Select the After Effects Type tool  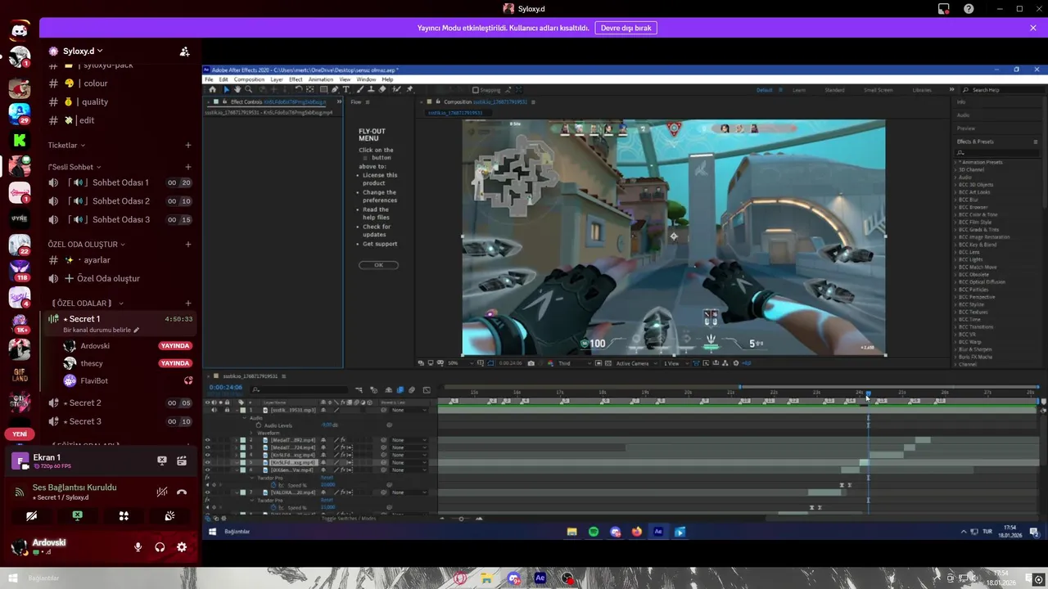(x=346, y=89)
